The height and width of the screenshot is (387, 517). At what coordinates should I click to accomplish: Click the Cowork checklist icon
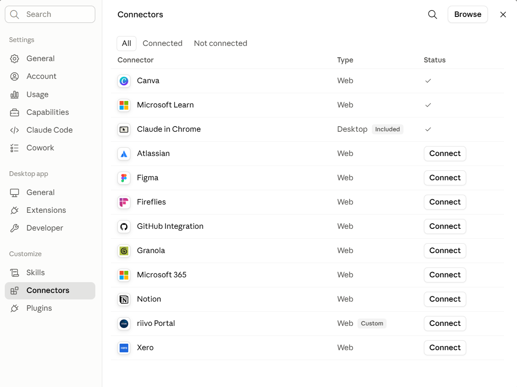(x=14, y=148)
